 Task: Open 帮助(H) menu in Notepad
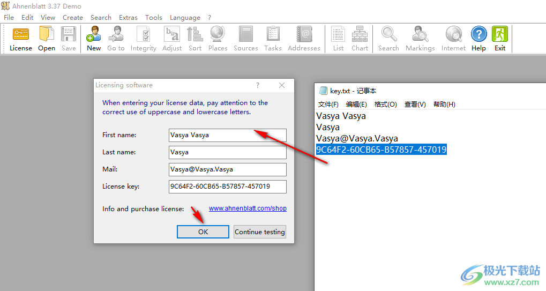(444, 104)
